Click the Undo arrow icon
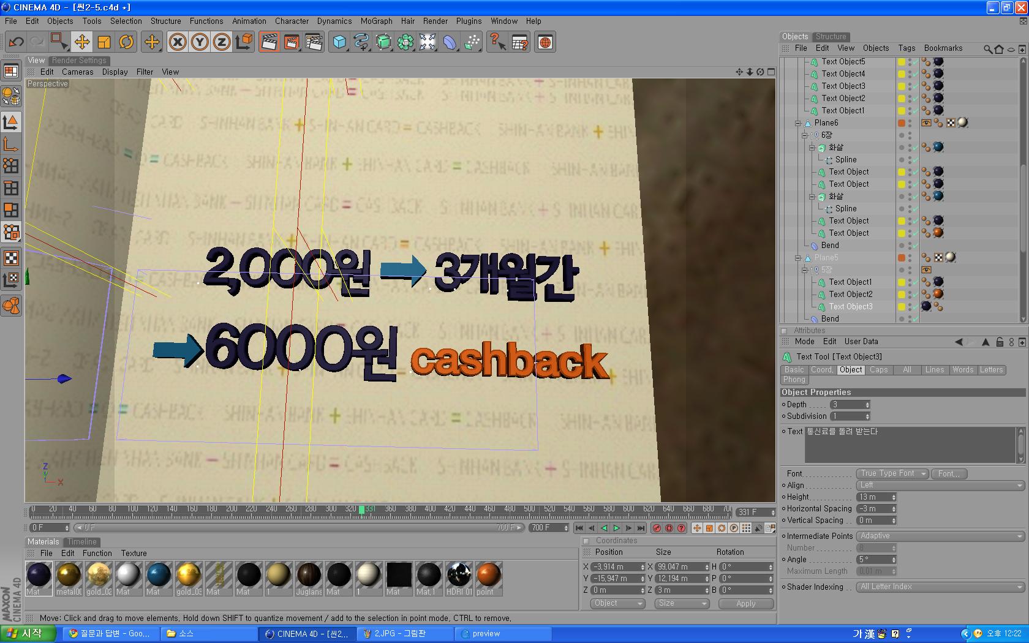Viewport: 1029px width, 643px height. click(16, 42)
